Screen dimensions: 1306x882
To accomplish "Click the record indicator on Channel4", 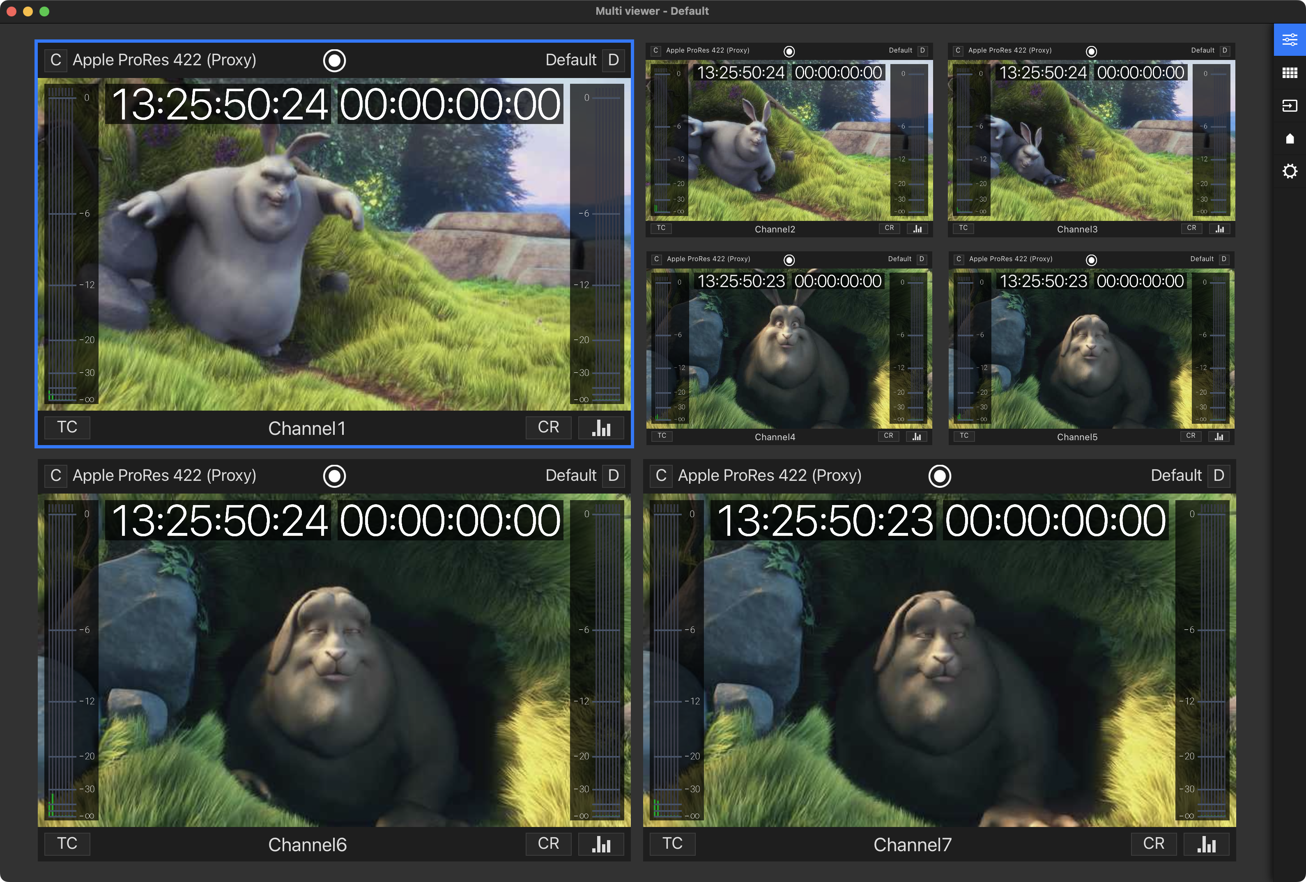I will [789, 260].
